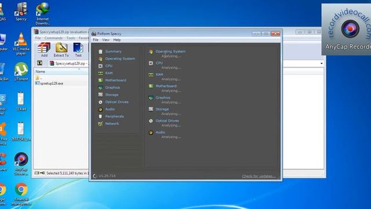Click the Speccy window title bar icon
Image resolution: width=371 pixels, height=209 pixels.
[x=94, y=34]
